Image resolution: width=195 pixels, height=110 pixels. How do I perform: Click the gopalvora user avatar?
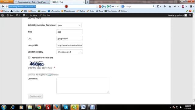tap(186, 15)
